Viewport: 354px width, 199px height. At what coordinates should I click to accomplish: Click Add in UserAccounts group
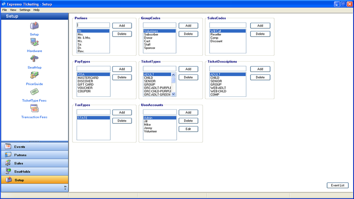(188, 112)
